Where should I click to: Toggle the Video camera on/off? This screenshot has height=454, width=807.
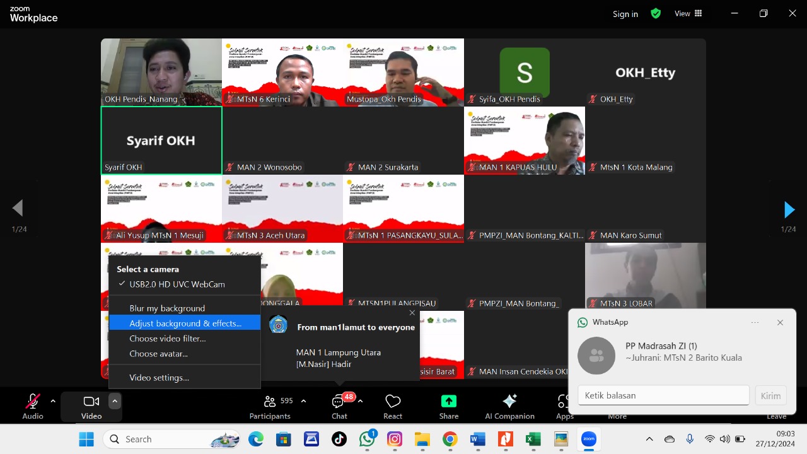click(x=91, y=402)
